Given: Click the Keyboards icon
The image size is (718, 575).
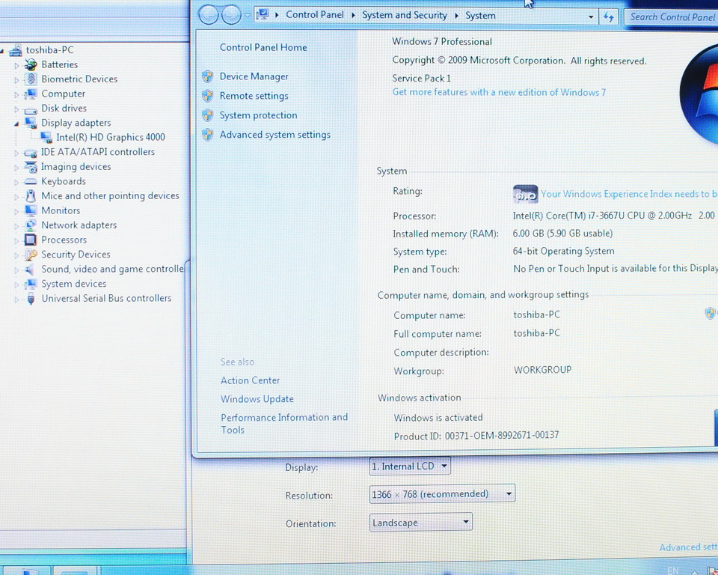Looking at the screenshot, I should 31,182.
